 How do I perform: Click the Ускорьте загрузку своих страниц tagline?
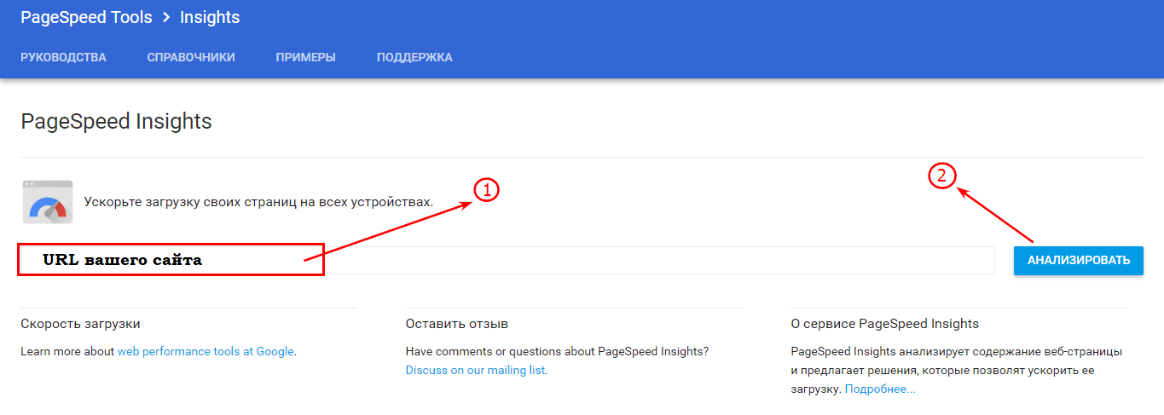point(258,202)
